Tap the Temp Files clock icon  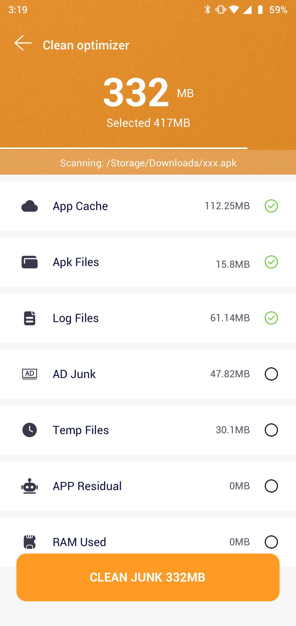coord(30,430)
